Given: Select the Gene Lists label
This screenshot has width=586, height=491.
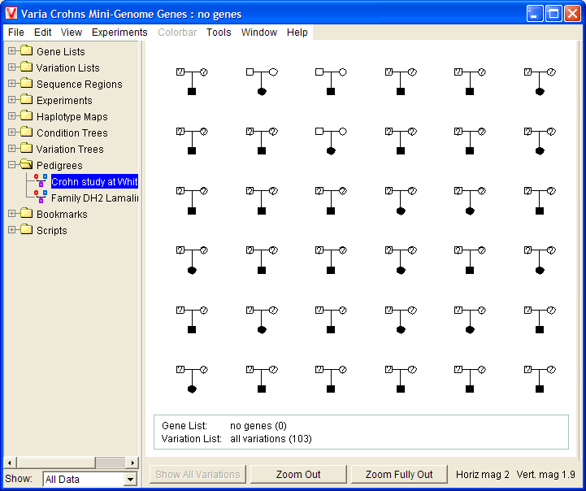Looking at the screenshot, I should (x=60, y=51).
